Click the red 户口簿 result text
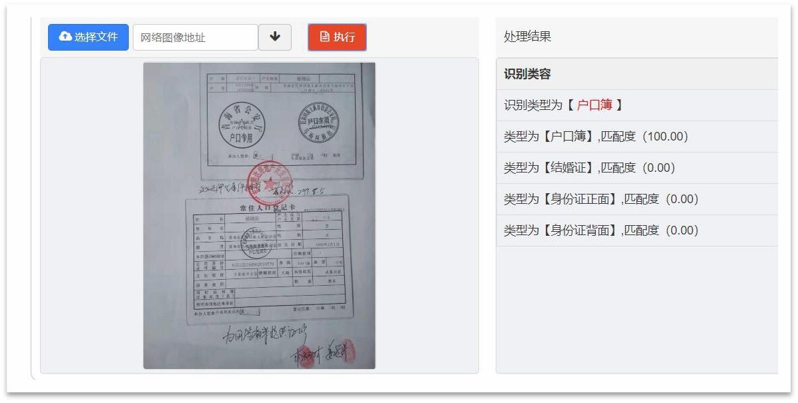 (x=594, y=105)
